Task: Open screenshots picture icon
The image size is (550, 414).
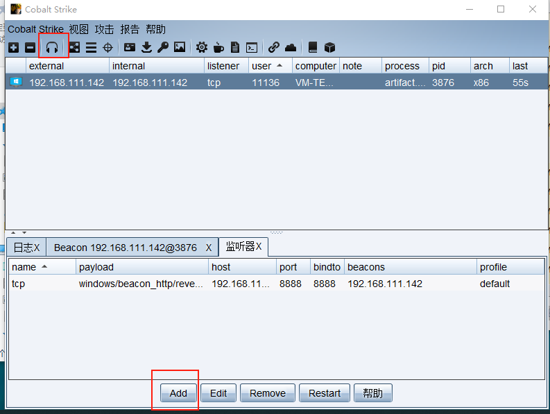Action: pos(180,47)
